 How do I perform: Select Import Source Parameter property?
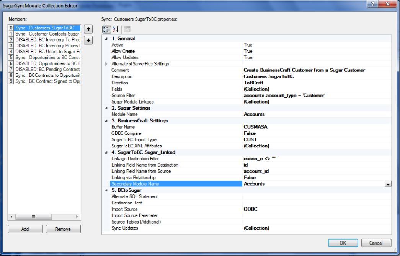[251, 215]
